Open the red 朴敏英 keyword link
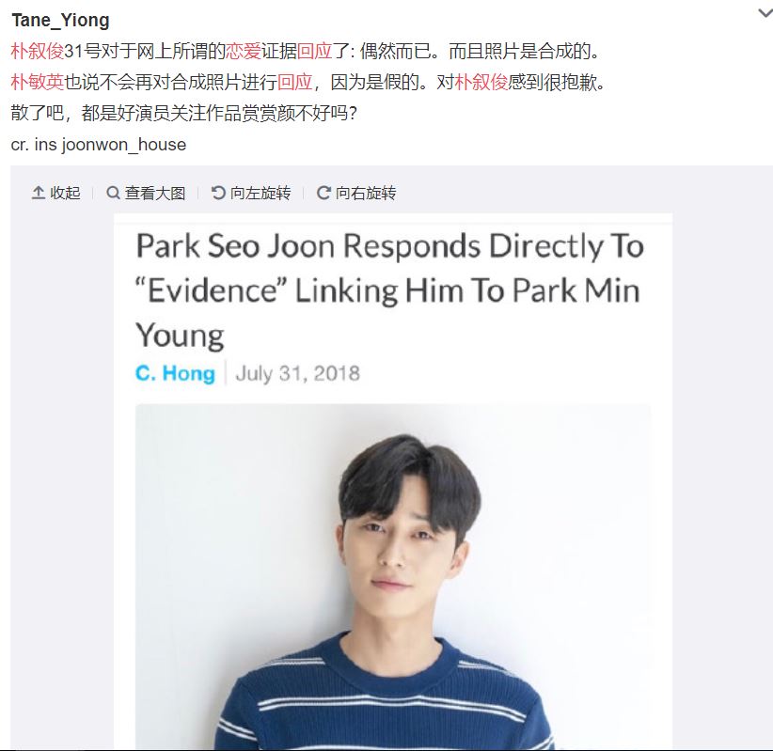Viewport: 773px width, 751px height. coord(38,83)
